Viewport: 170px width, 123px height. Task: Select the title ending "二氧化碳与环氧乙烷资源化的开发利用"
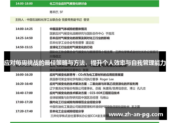coord(94,84)
